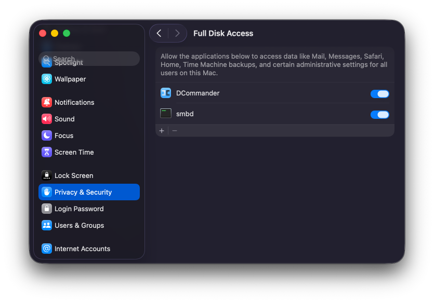Enable the Privacy & Security highlighted entry

tap(83, 192)
